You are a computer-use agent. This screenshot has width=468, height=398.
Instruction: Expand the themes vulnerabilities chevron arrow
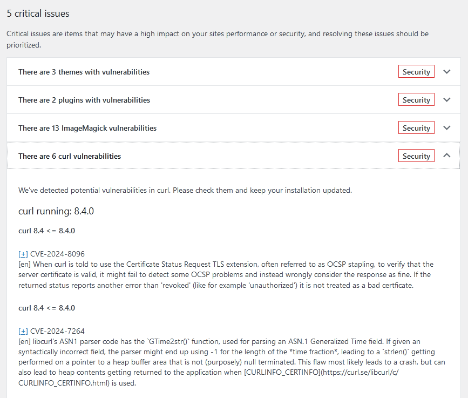point(446,72)
